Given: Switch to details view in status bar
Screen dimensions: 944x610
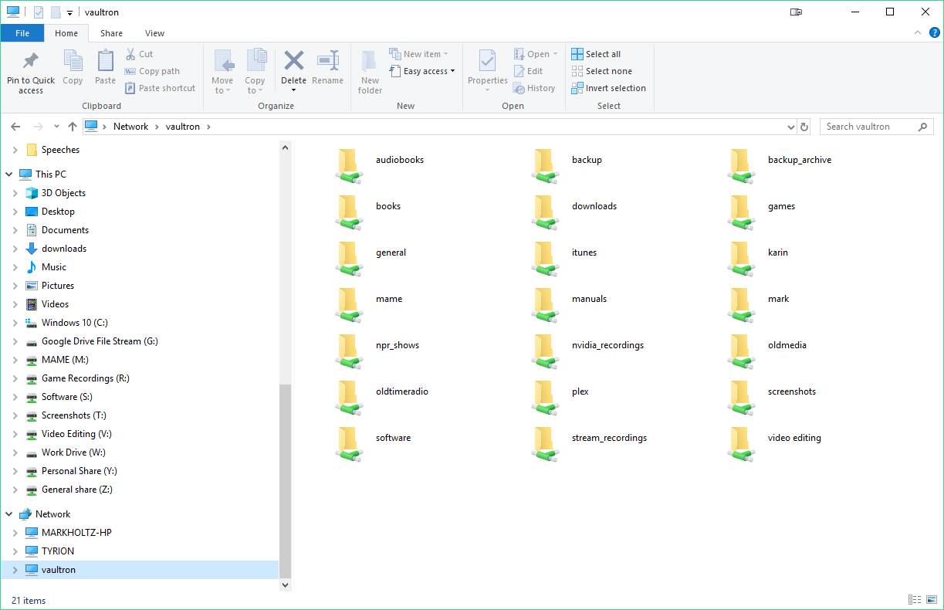Looking at the screenshot, I should [x=915, y=600].
